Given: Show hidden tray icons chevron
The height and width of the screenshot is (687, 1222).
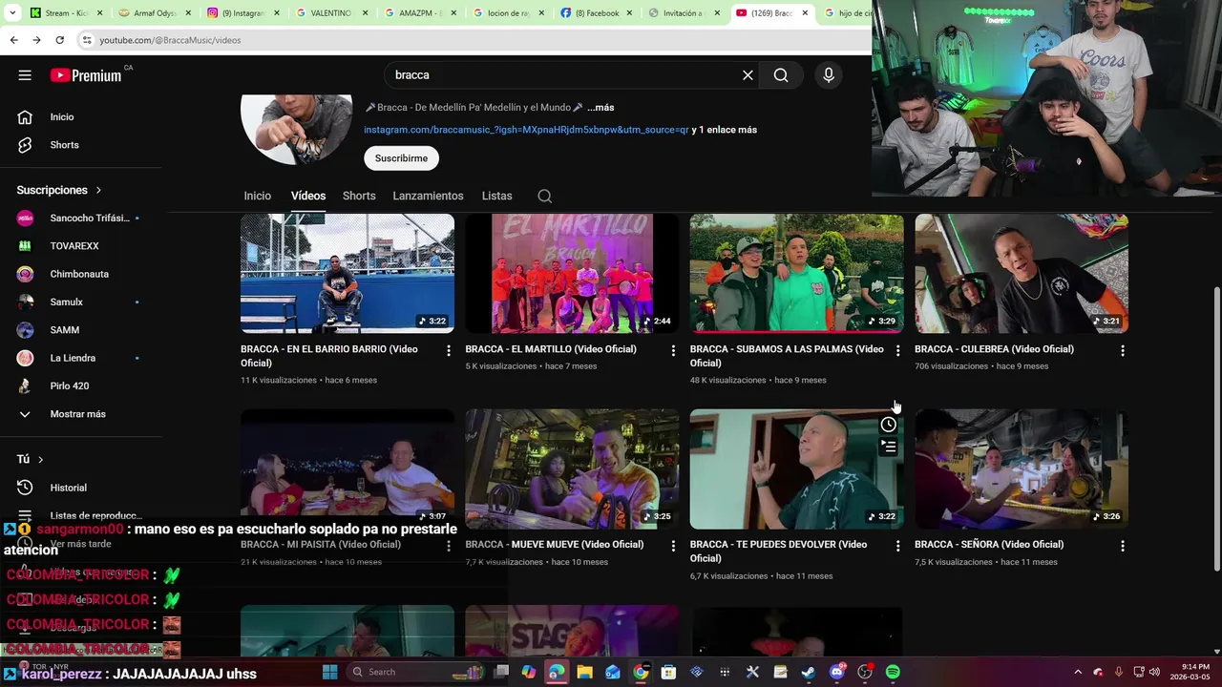Looking at the screenshot, I should (x=1078, y=672).
